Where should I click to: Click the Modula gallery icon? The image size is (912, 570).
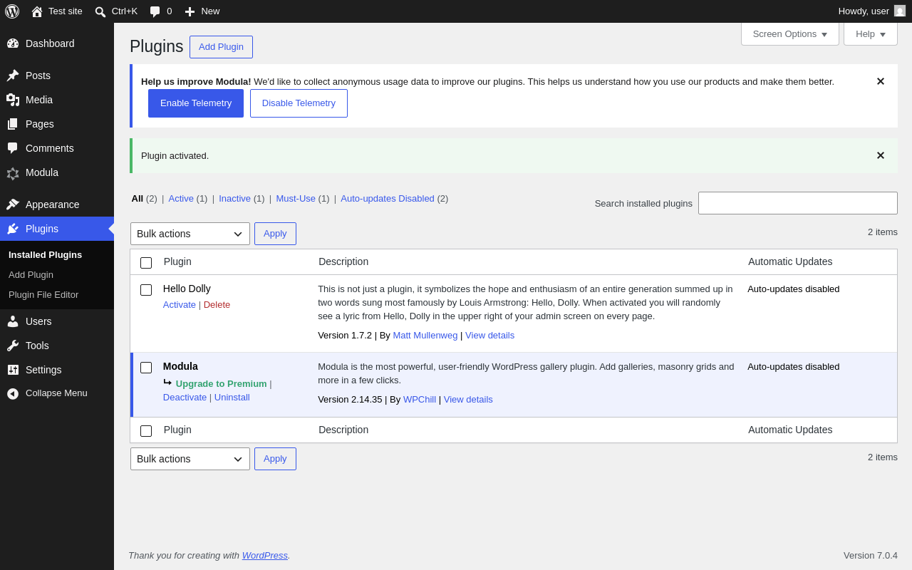(x=13, y=172)
